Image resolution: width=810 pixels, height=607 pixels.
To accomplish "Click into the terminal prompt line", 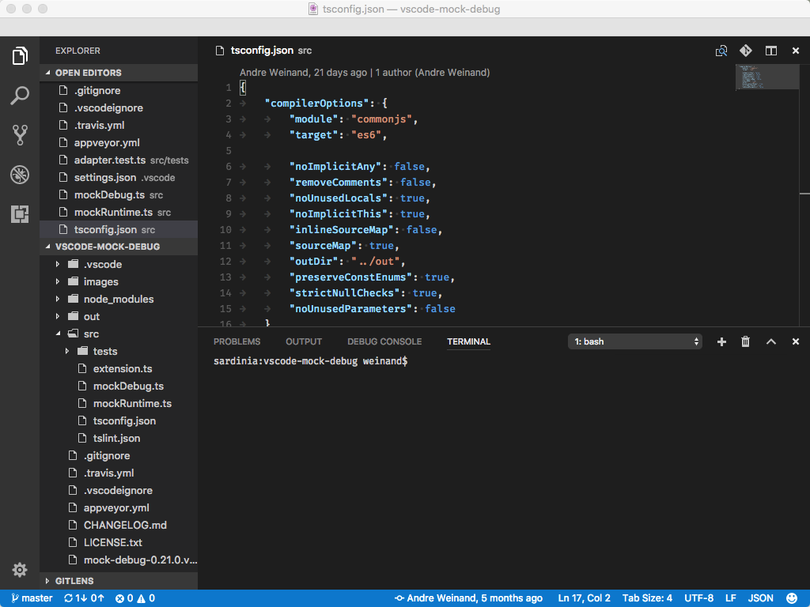I will click(x=310, y=361).
